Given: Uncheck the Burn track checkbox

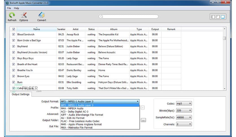Looking at the screenshot, I should (14, 82).
